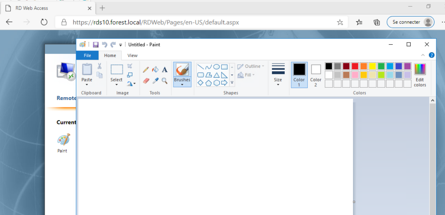
Task: Open the shape Outline dropdown
Action: click(x=251, y=66)
